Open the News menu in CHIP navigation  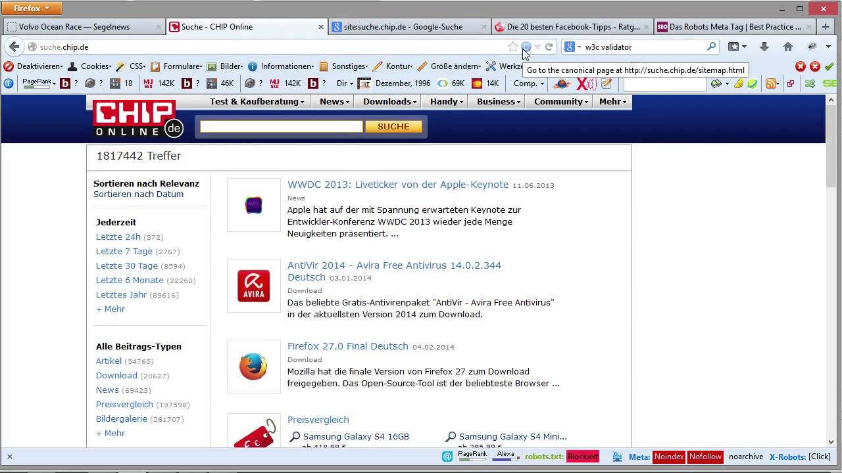(x=335, y=101)
